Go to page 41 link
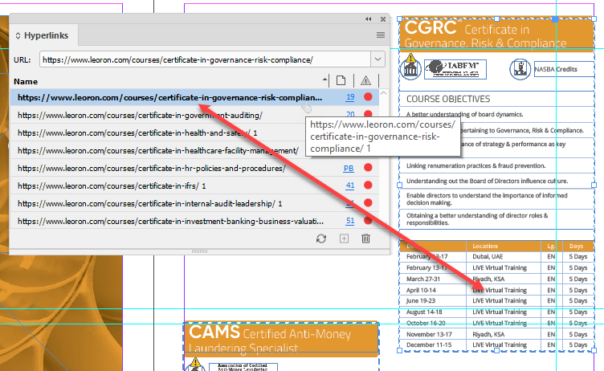 tap(350, 185)
